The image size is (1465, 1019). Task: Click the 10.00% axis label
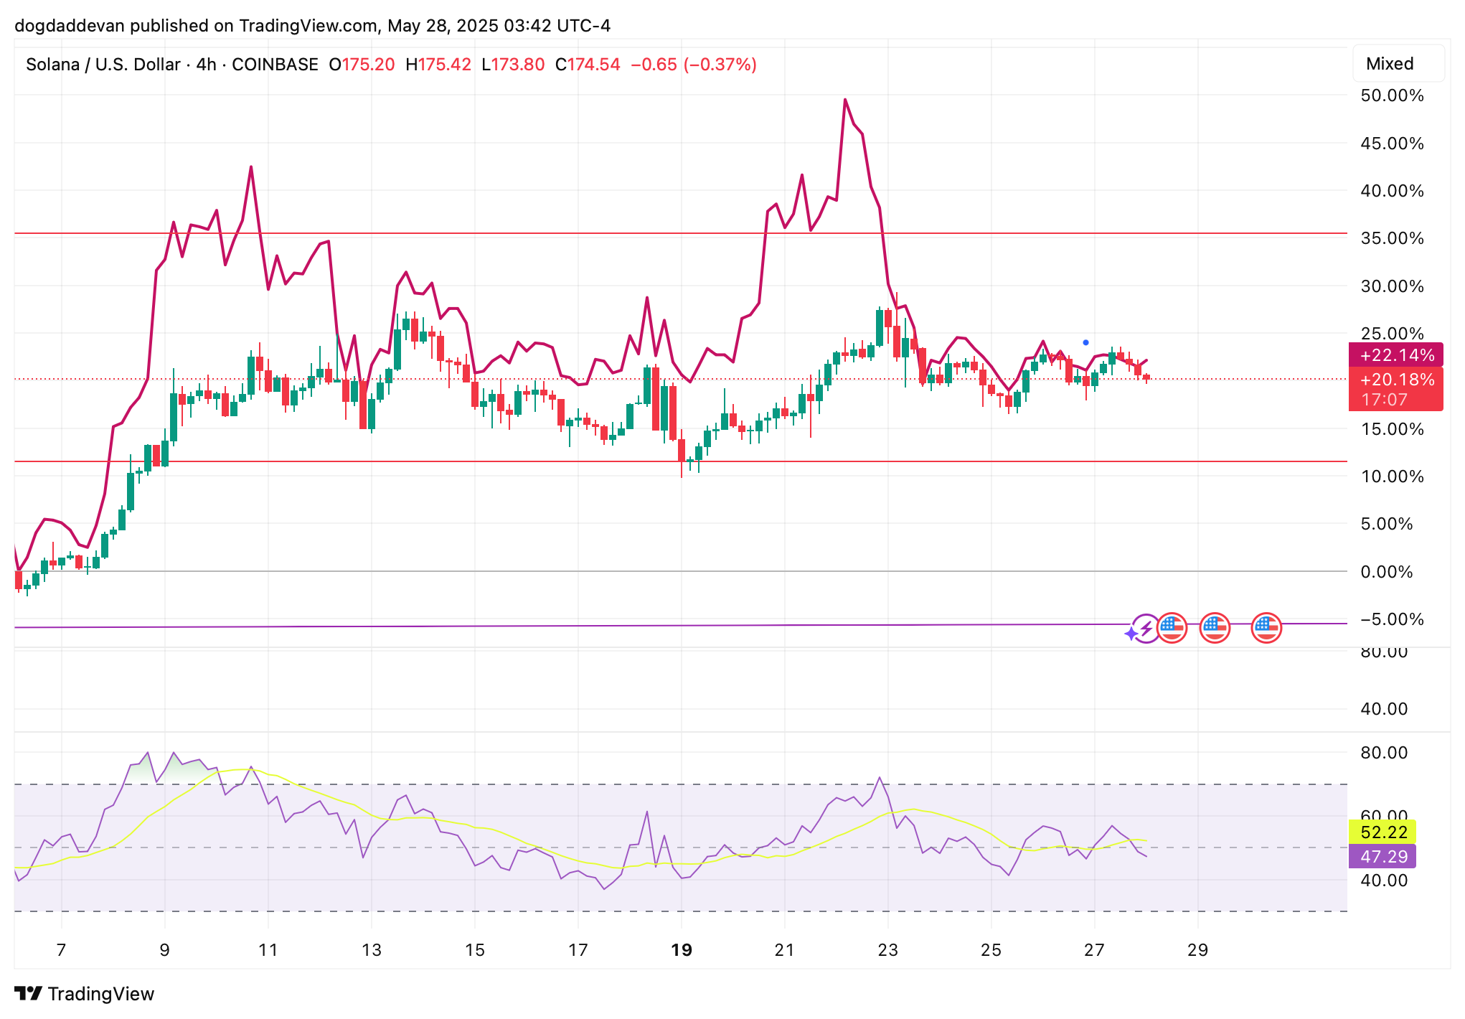1392,476
